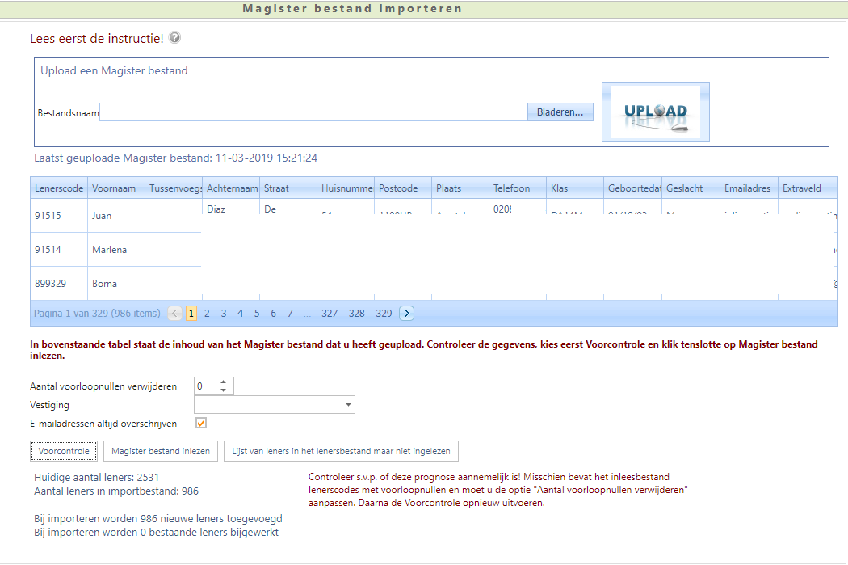Go to page 7
Screen dimensions: 848x565
pos(290,314)
